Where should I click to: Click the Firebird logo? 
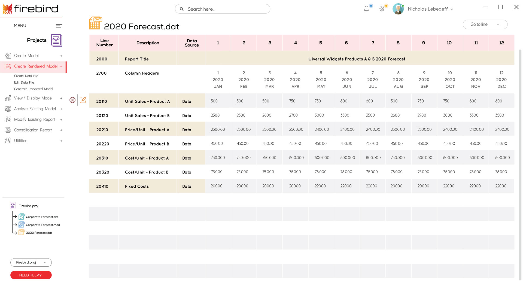pos(31,9)
